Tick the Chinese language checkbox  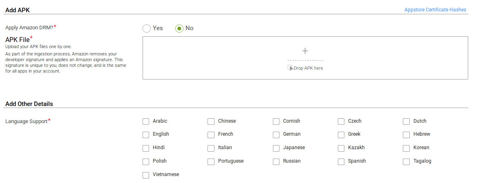point(211,121)
